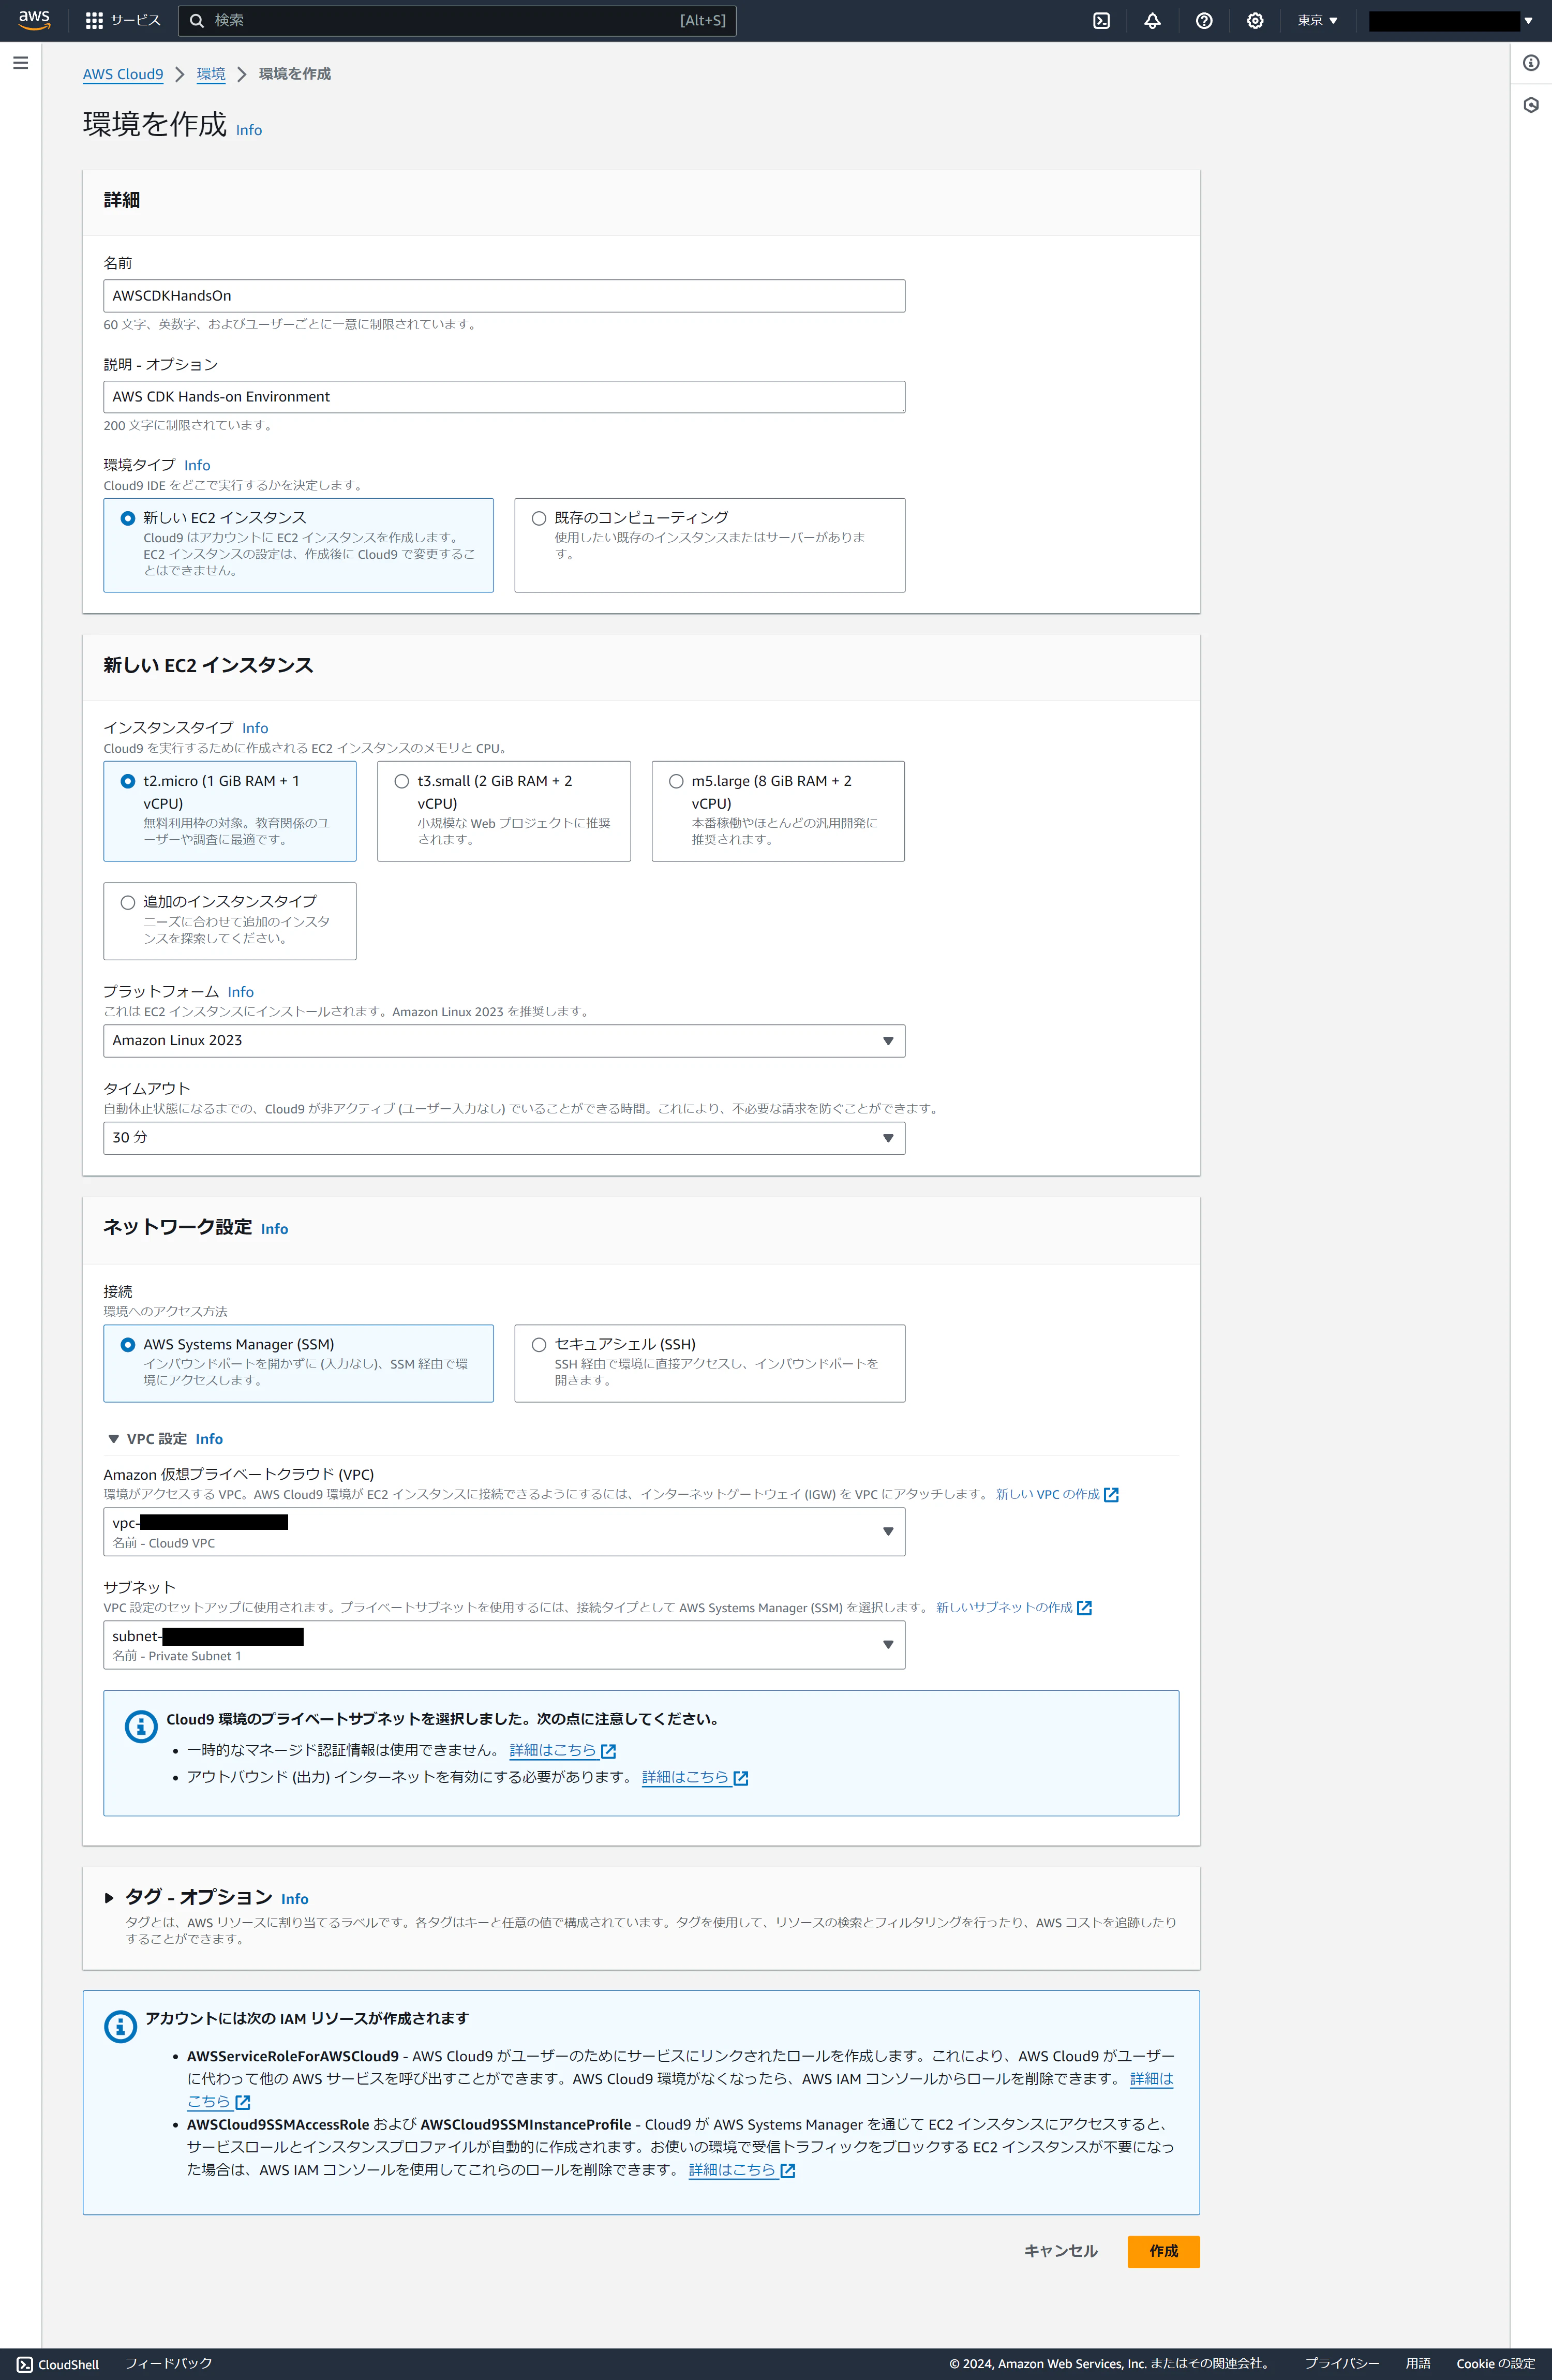Go to 環境 breadcrumb
Image resolution: width=1552 pixels, height=2380 pixels.
pos(211,74)
